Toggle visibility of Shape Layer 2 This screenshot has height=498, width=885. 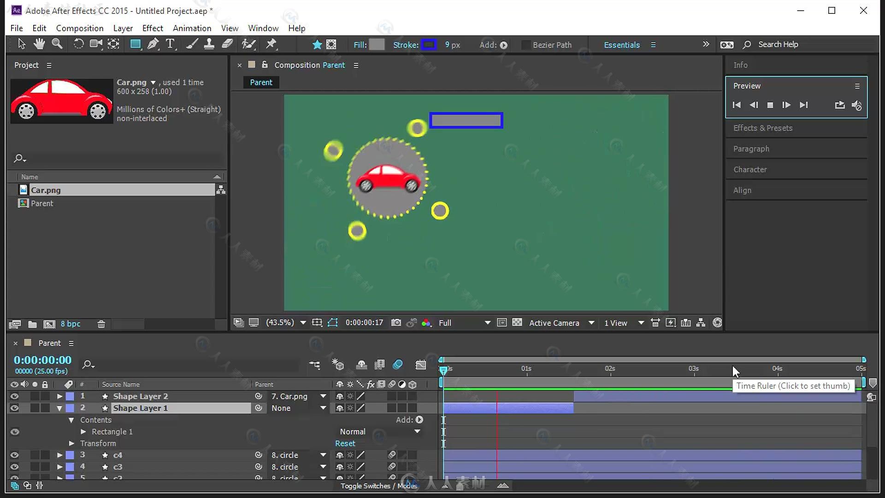(x=15, y=396)
